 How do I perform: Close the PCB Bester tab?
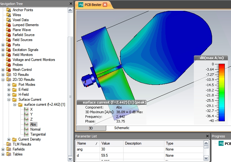105,5
